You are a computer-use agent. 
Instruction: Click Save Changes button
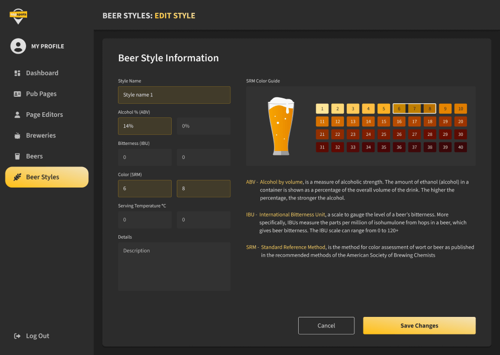tap(419, 326)
